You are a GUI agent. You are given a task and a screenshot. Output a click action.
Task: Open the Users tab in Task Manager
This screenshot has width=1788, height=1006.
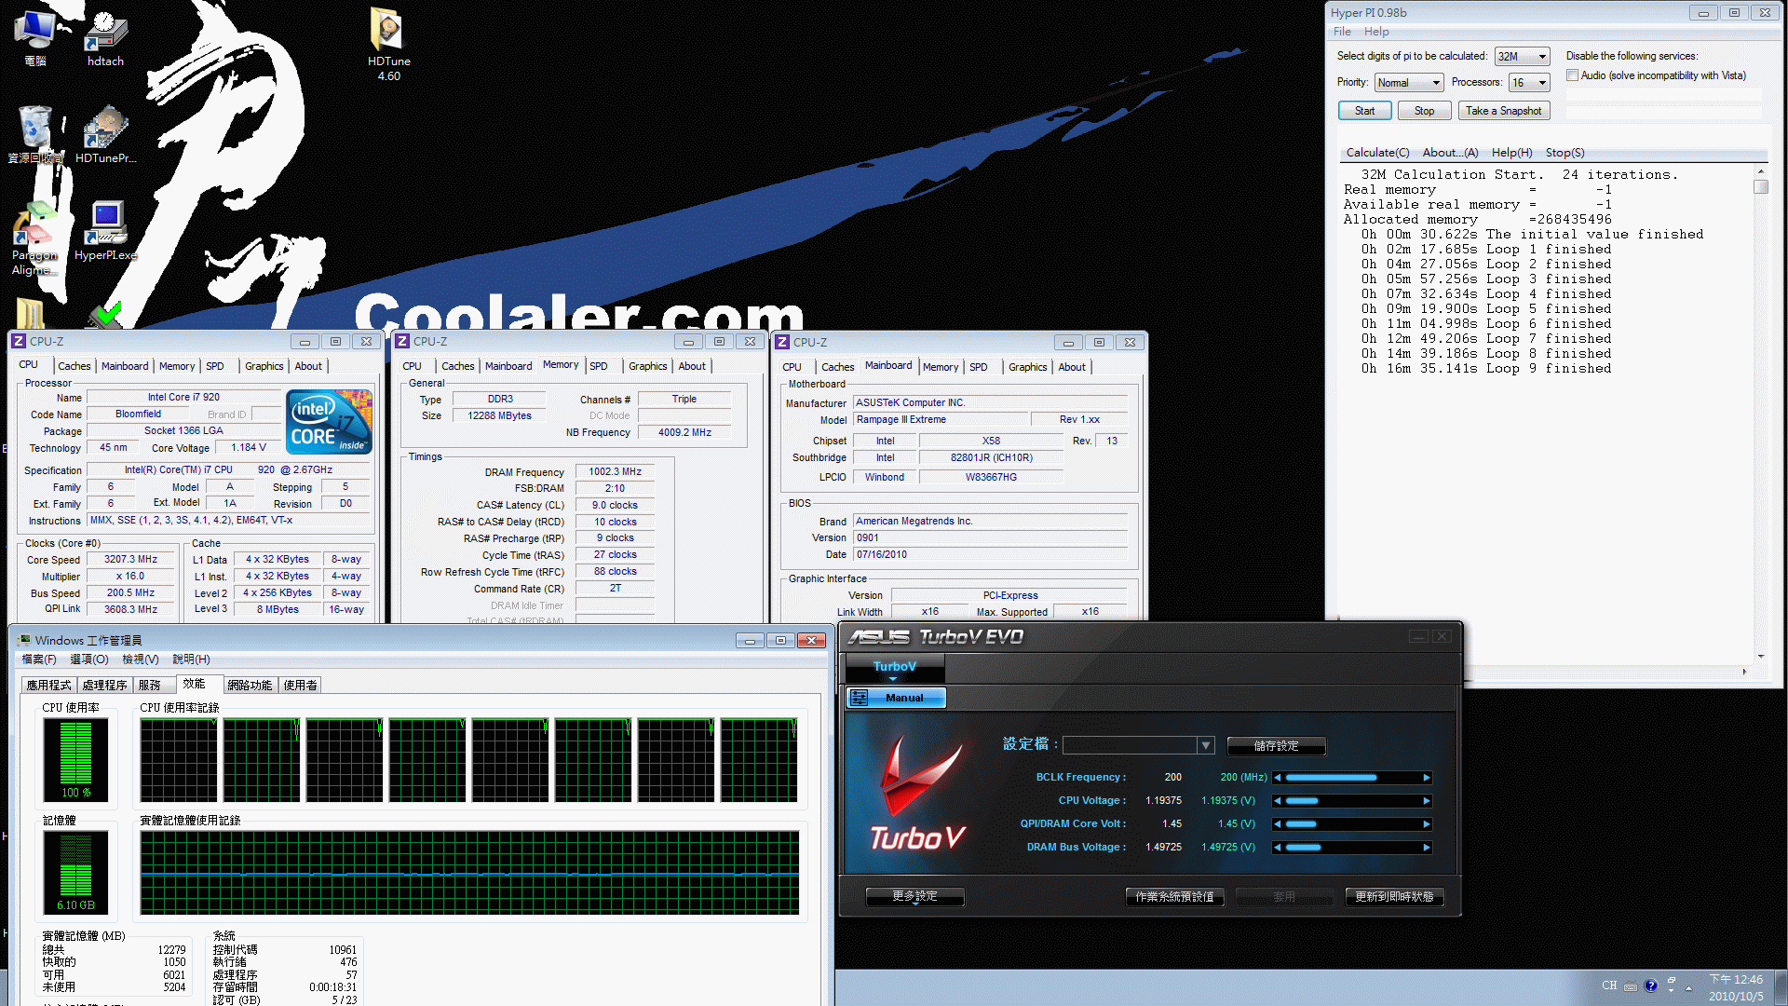[300, 686]
